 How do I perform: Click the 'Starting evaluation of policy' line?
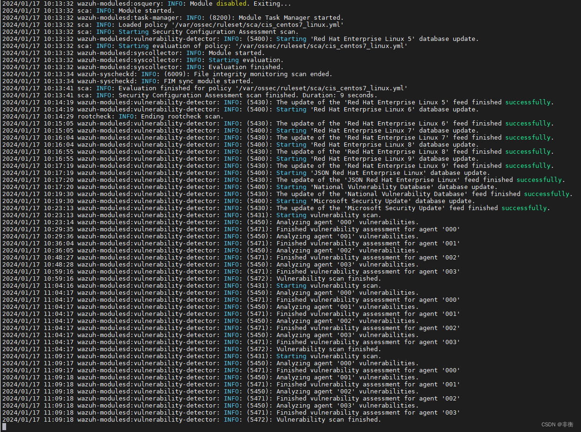coord(205,46)
